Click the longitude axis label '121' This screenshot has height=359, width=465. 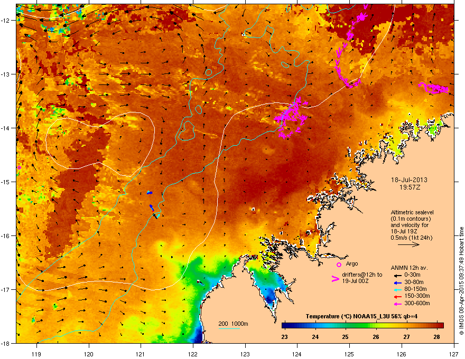141,354
